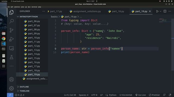Open the Edit menu
Viewport: 174px width, 97px height.
click(12, 7)
